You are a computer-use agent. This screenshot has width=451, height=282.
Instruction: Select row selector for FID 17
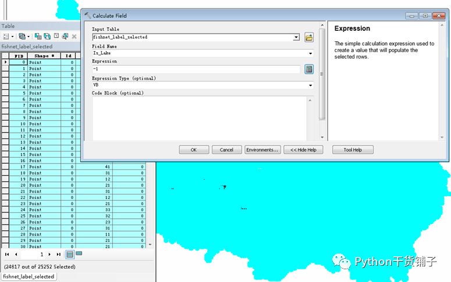5,167
